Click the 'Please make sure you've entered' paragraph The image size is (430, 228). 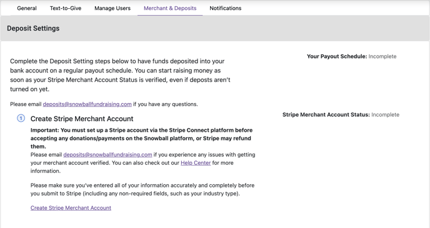[142, 189]
